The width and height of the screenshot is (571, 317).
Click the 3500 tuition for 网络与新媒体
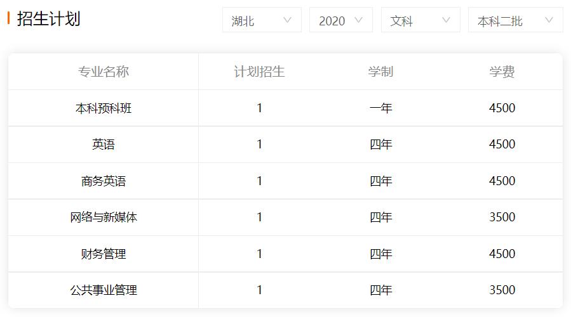[x=502, y=217]
